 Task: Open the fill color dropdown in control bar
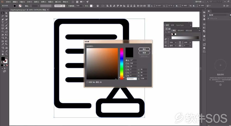[x=17, y=6]
